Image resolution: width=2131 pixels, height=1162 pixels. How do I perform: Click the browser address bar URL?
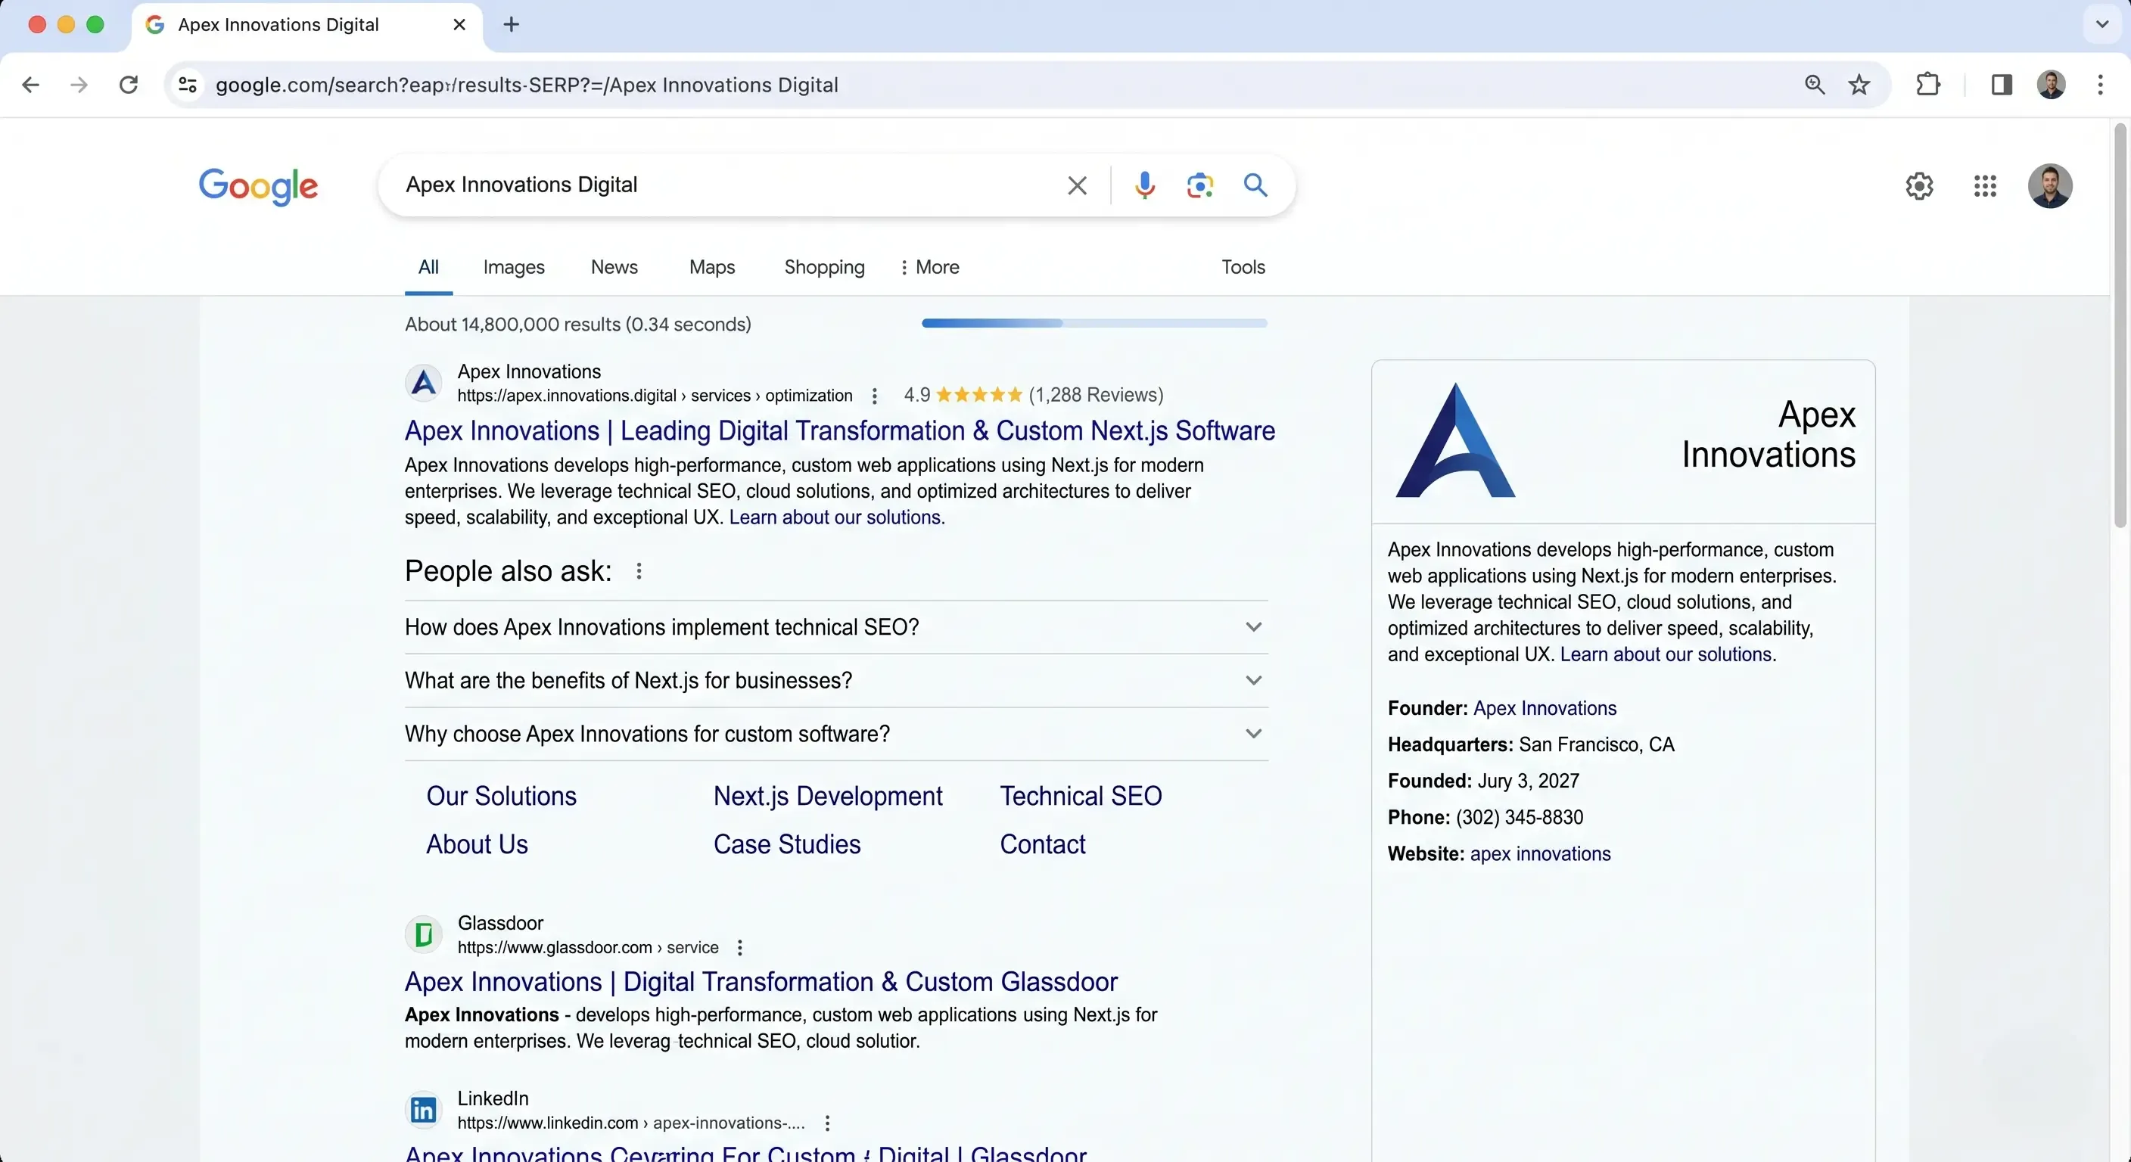coord(527,85)
